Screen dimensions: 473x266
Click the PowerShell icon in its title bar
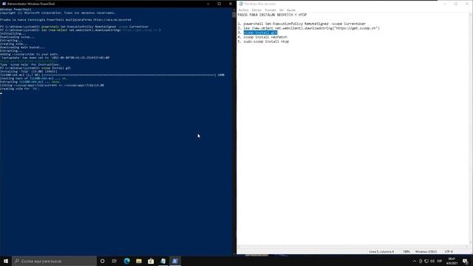(x=4, y=4)
